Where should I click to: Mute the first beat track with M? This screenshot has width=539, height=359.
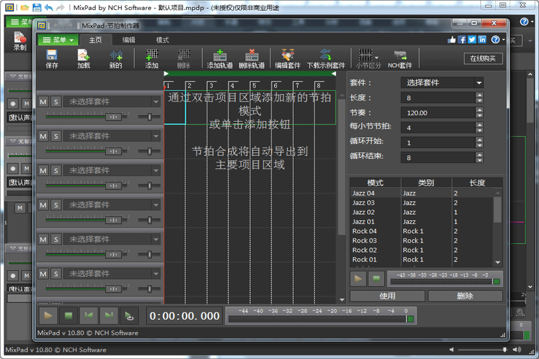(x=43, y=102)
